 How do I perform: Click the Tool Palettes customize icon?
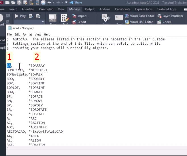65,19
